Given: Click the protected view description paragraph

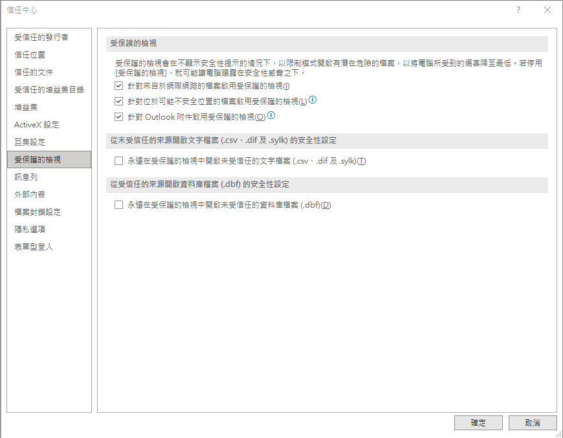Looking at the screenshot, I should tap(329, 68).
